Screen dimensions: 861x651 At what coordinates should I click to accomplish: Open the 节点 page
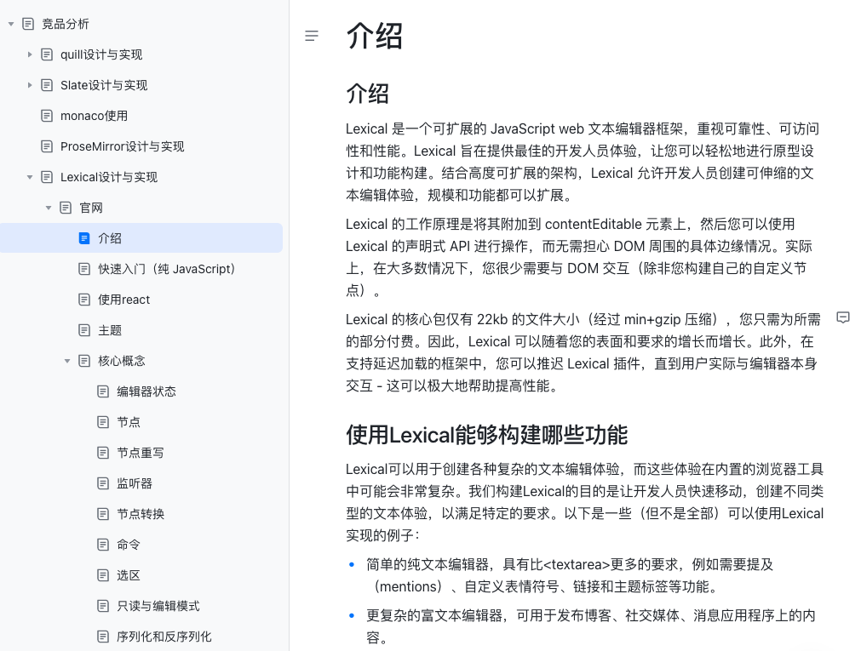point(129,422)
